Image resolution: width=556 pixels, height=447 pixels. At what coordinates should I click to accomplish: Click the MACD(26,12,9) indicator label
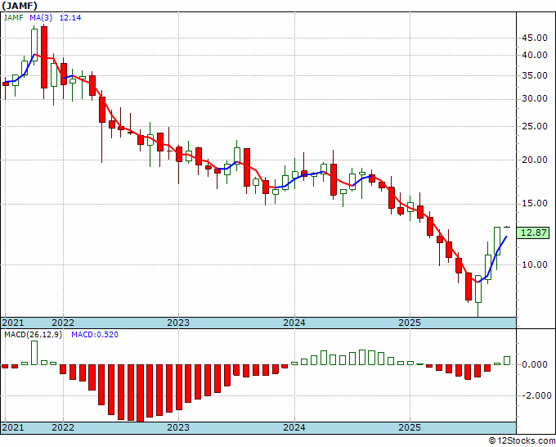[x=33, y=335]
